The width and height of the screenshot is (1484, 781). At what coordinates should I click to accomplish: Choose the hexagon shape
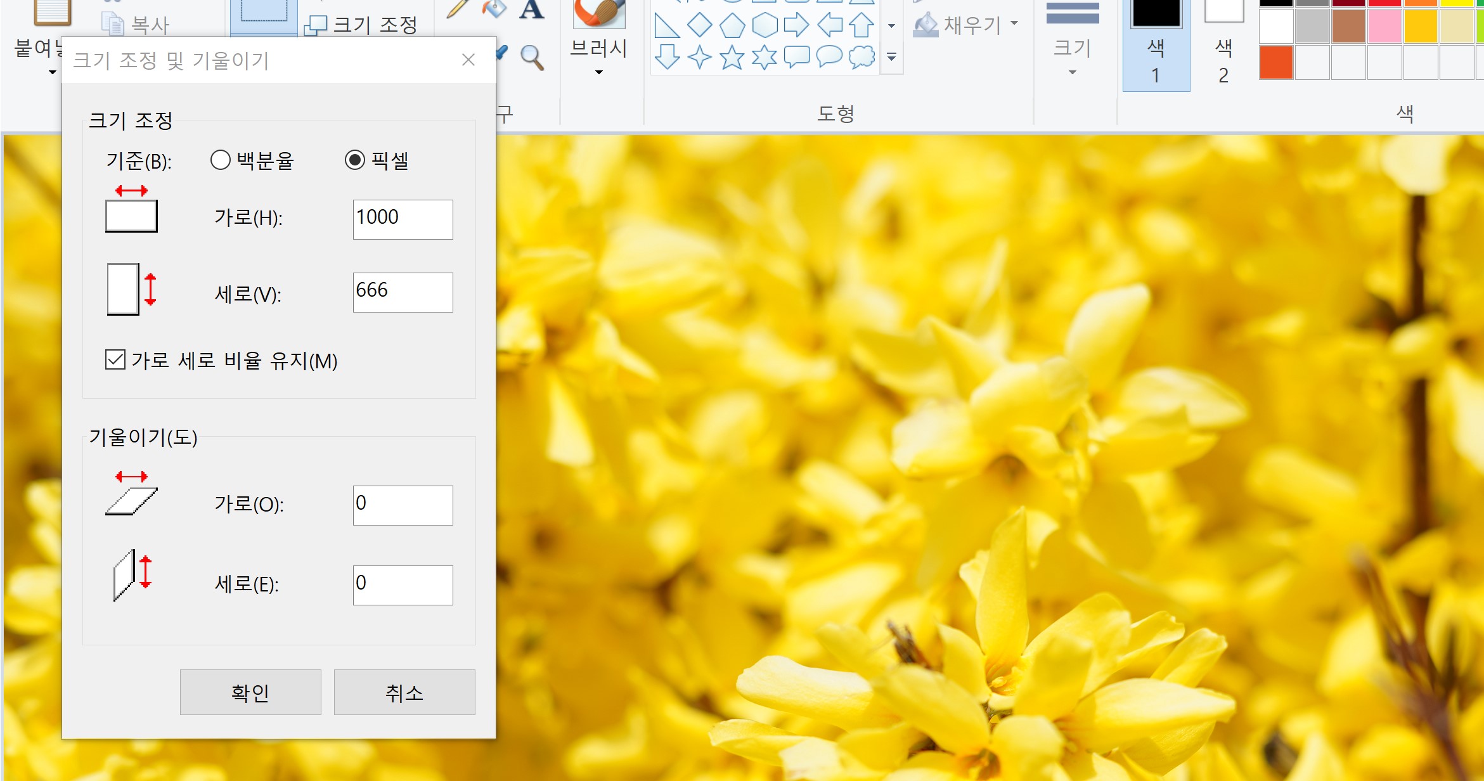coord(765,25)
